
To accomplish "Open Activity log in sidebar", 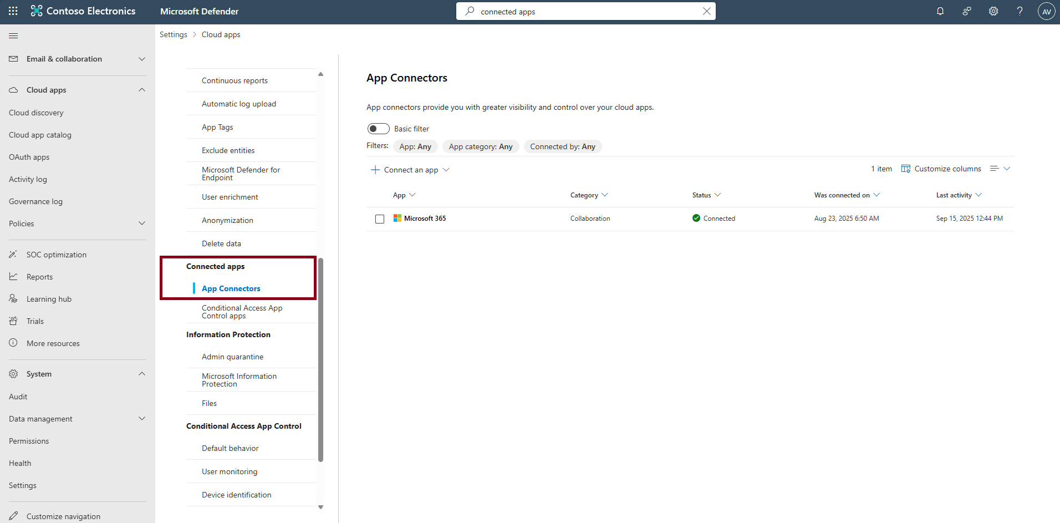I will (28, 179).
